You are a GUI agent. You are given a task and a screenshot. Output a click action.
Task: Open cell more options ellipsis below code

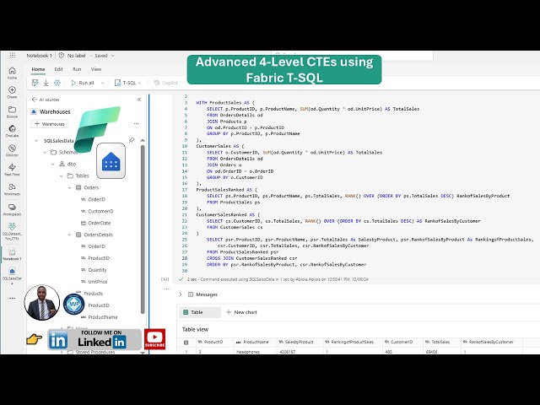click(166, 289)
